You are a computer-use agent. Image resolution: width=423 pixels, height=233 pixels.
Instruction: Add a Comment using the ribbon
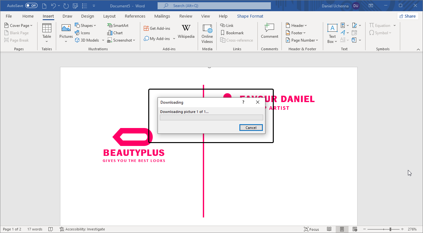point(269,31)
